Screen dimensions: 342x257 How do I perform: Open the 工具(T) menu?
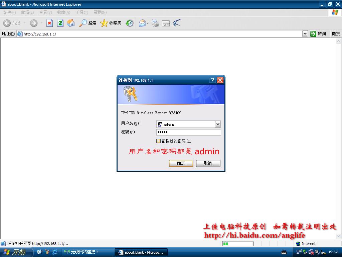point(82,12)
